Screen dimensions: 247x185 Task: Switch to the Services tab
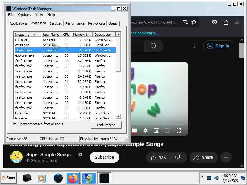[56, 23]
